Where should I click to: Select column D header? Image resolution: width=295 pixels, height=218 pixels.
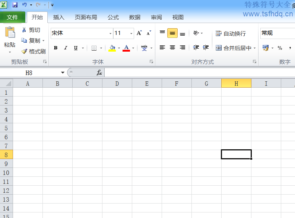(x=117, y=83)
